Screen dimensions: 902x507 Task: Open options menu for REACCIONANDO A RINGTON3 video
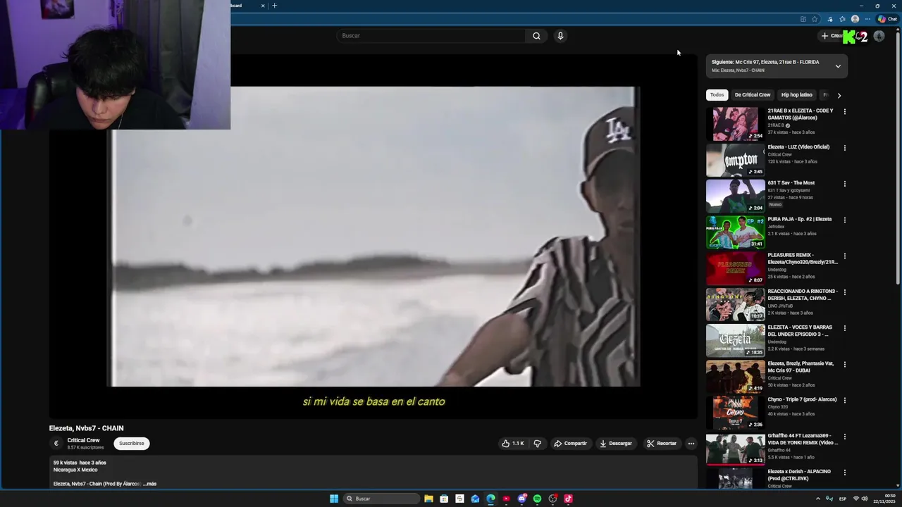[845, 292]
